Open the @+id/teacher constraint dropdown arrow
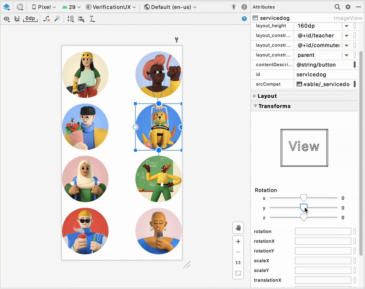 point(346,36)
